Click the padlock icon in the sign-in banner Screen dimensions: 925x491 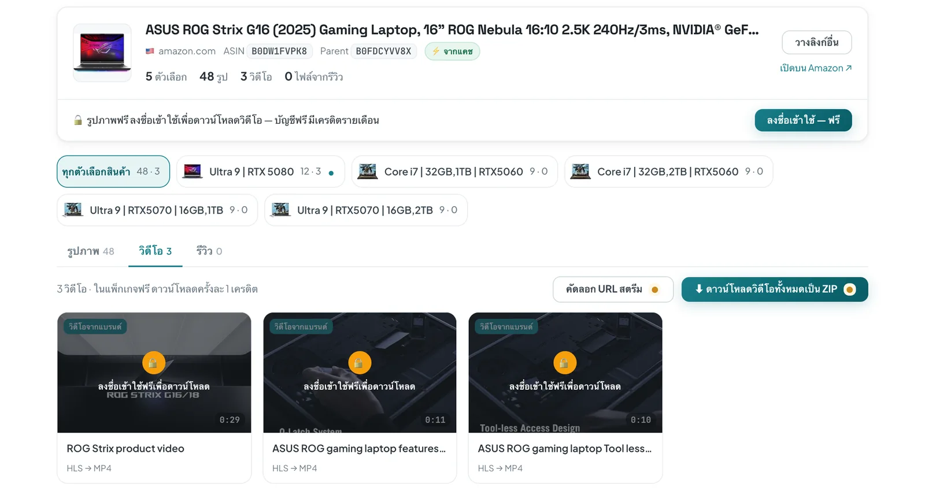point(78,120)
